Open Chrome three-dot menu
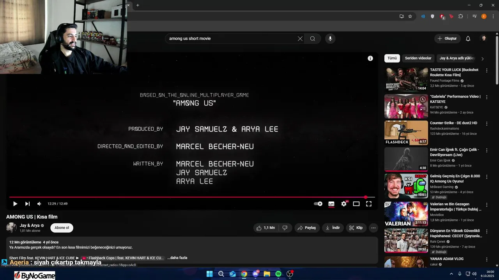This screenshot has width=499, height=280. [493, 16]
